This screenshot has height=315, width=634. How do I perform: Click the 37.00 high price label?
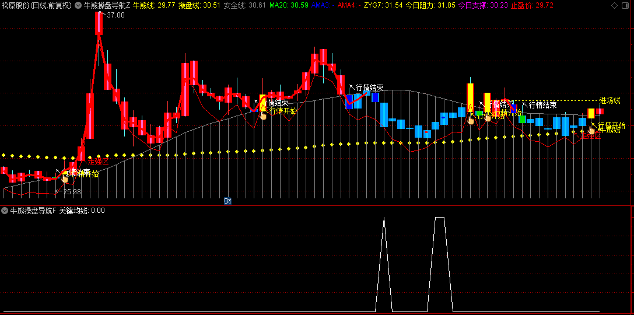coord(116,15)
